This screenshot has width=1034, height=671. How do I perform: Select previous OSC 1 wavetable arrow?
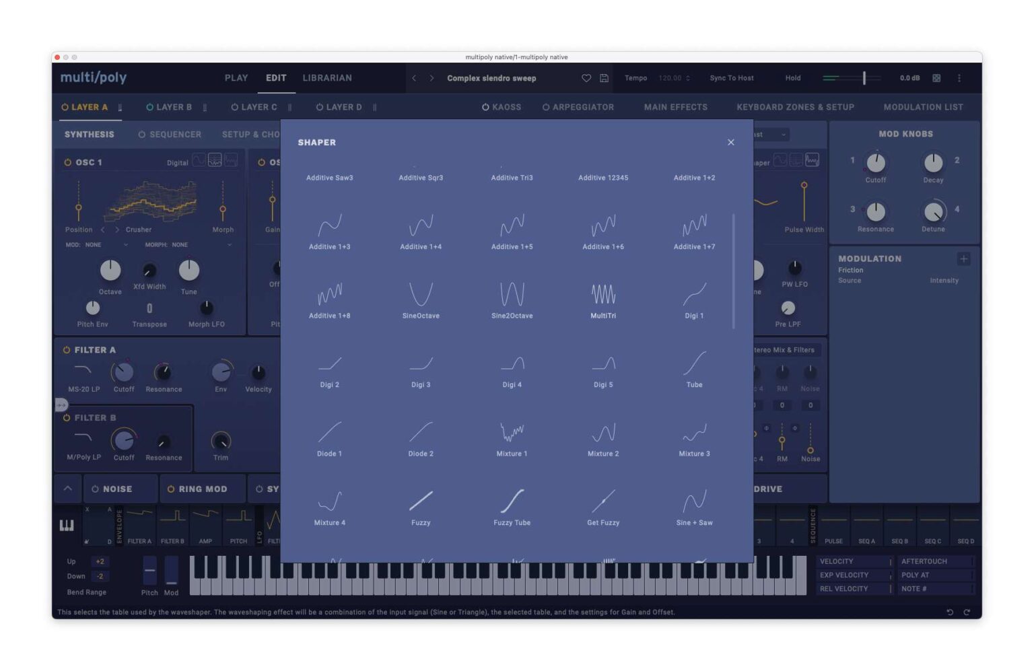point(102,229)
